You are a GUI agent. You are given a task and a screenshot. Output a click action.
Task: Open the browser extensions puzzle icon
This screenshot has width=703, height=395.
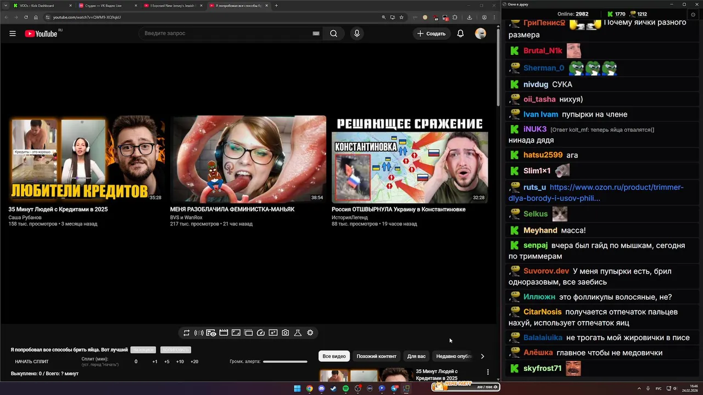pos(455,17)
